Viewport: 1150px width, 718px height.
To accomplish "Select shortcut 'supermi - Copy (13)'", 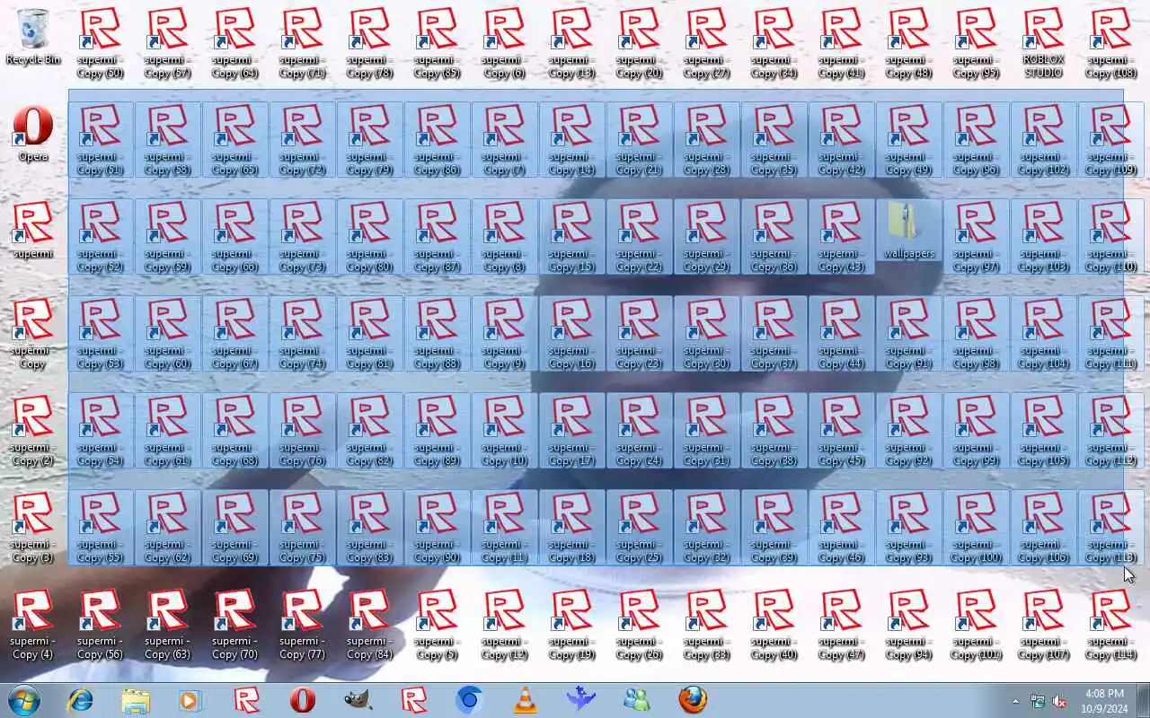I will point(572,43).
